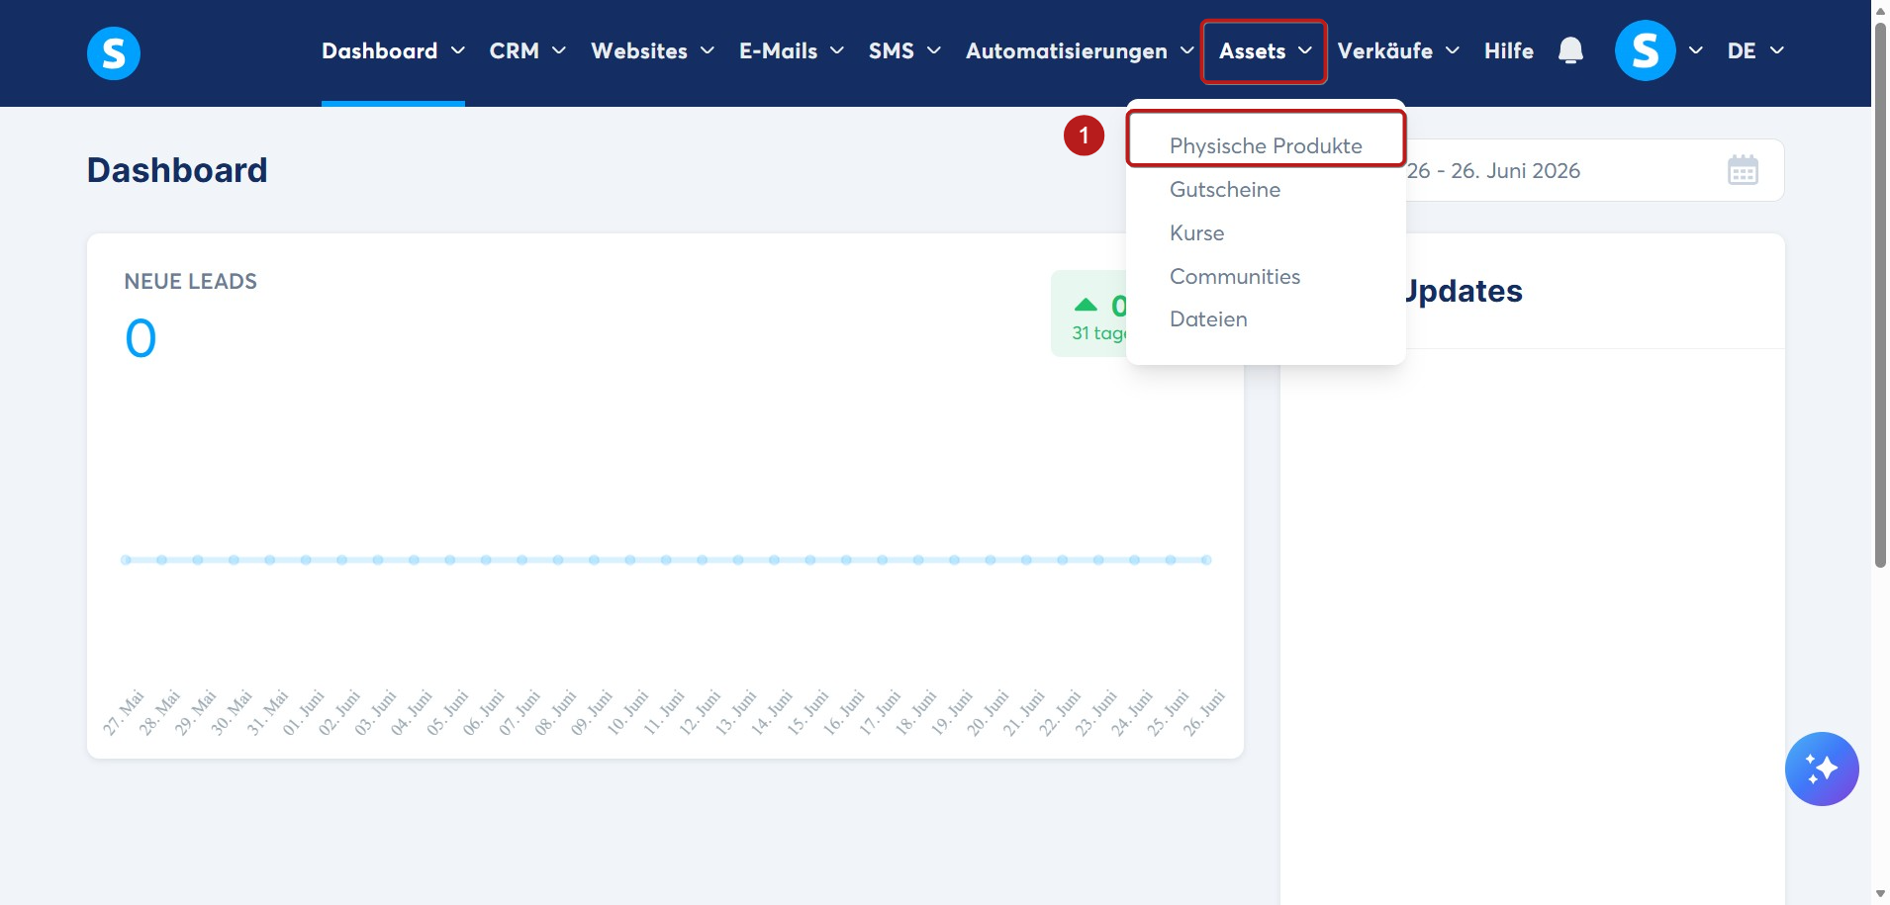Open the AI assistant sparkle button

(x=1822, y=769)
